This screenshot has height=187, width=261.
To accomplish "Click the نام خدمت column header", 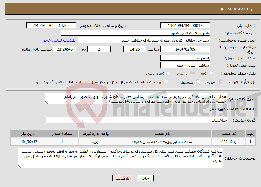I will [x=162, y=134].
